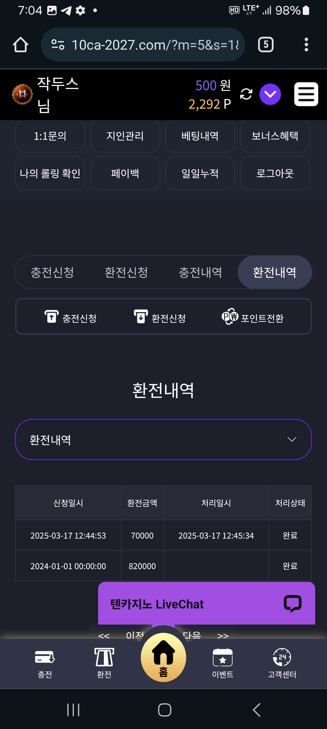Viewport: 327px width, 729px height.
Task: Refresh the balance with the sync icon
Action: click(x=246, y=94)
